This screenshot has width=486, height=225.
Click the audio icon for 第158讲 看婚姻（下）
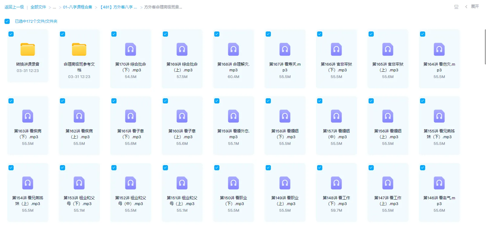(x=285, y=116)
